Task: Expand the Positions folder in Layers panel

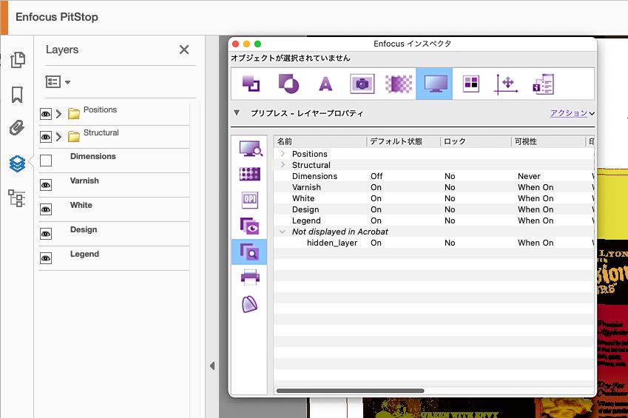Action: click(59, 114)
